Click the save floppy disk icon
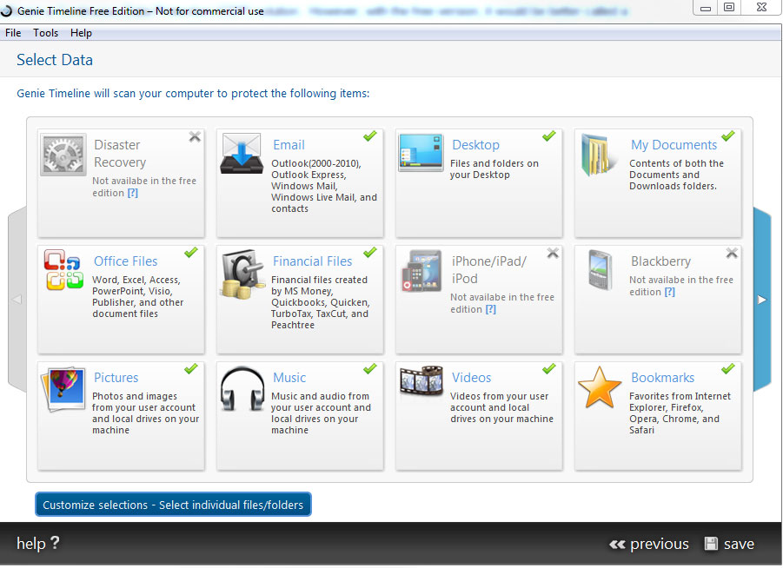783x568 pixels. [x=711, y=544]
